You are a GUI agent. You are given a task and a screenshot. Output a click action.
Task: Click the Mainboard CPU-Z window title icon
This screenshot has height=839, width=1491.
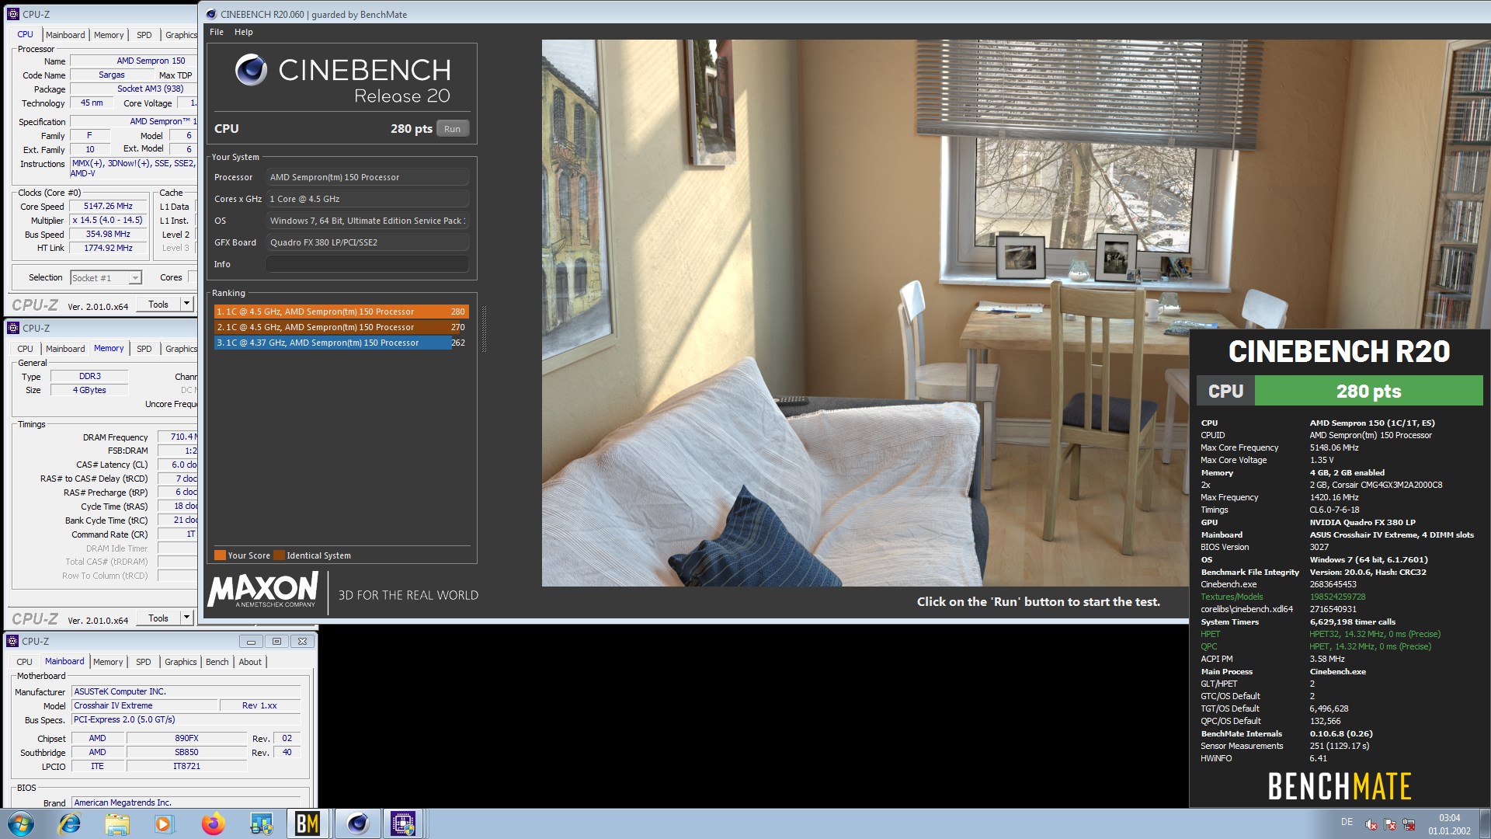tap(12, 641)
